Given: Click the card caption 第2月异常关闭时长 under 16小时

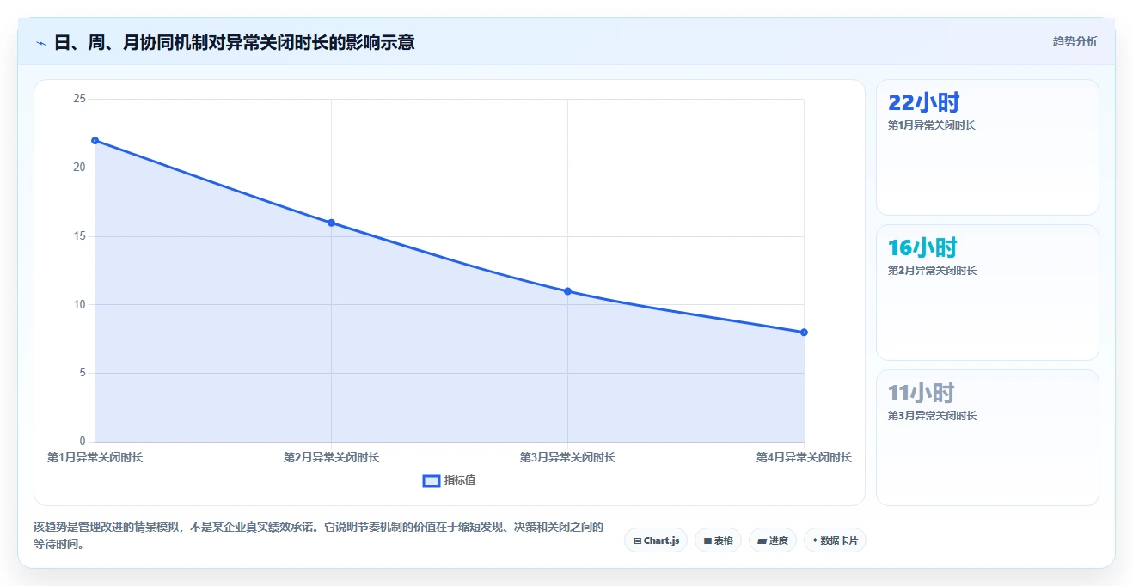Looking at the screenshot, I should point(932,271).
